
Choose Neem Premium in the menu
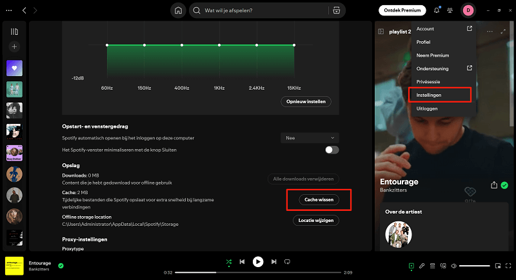click(x=444, y=55)
